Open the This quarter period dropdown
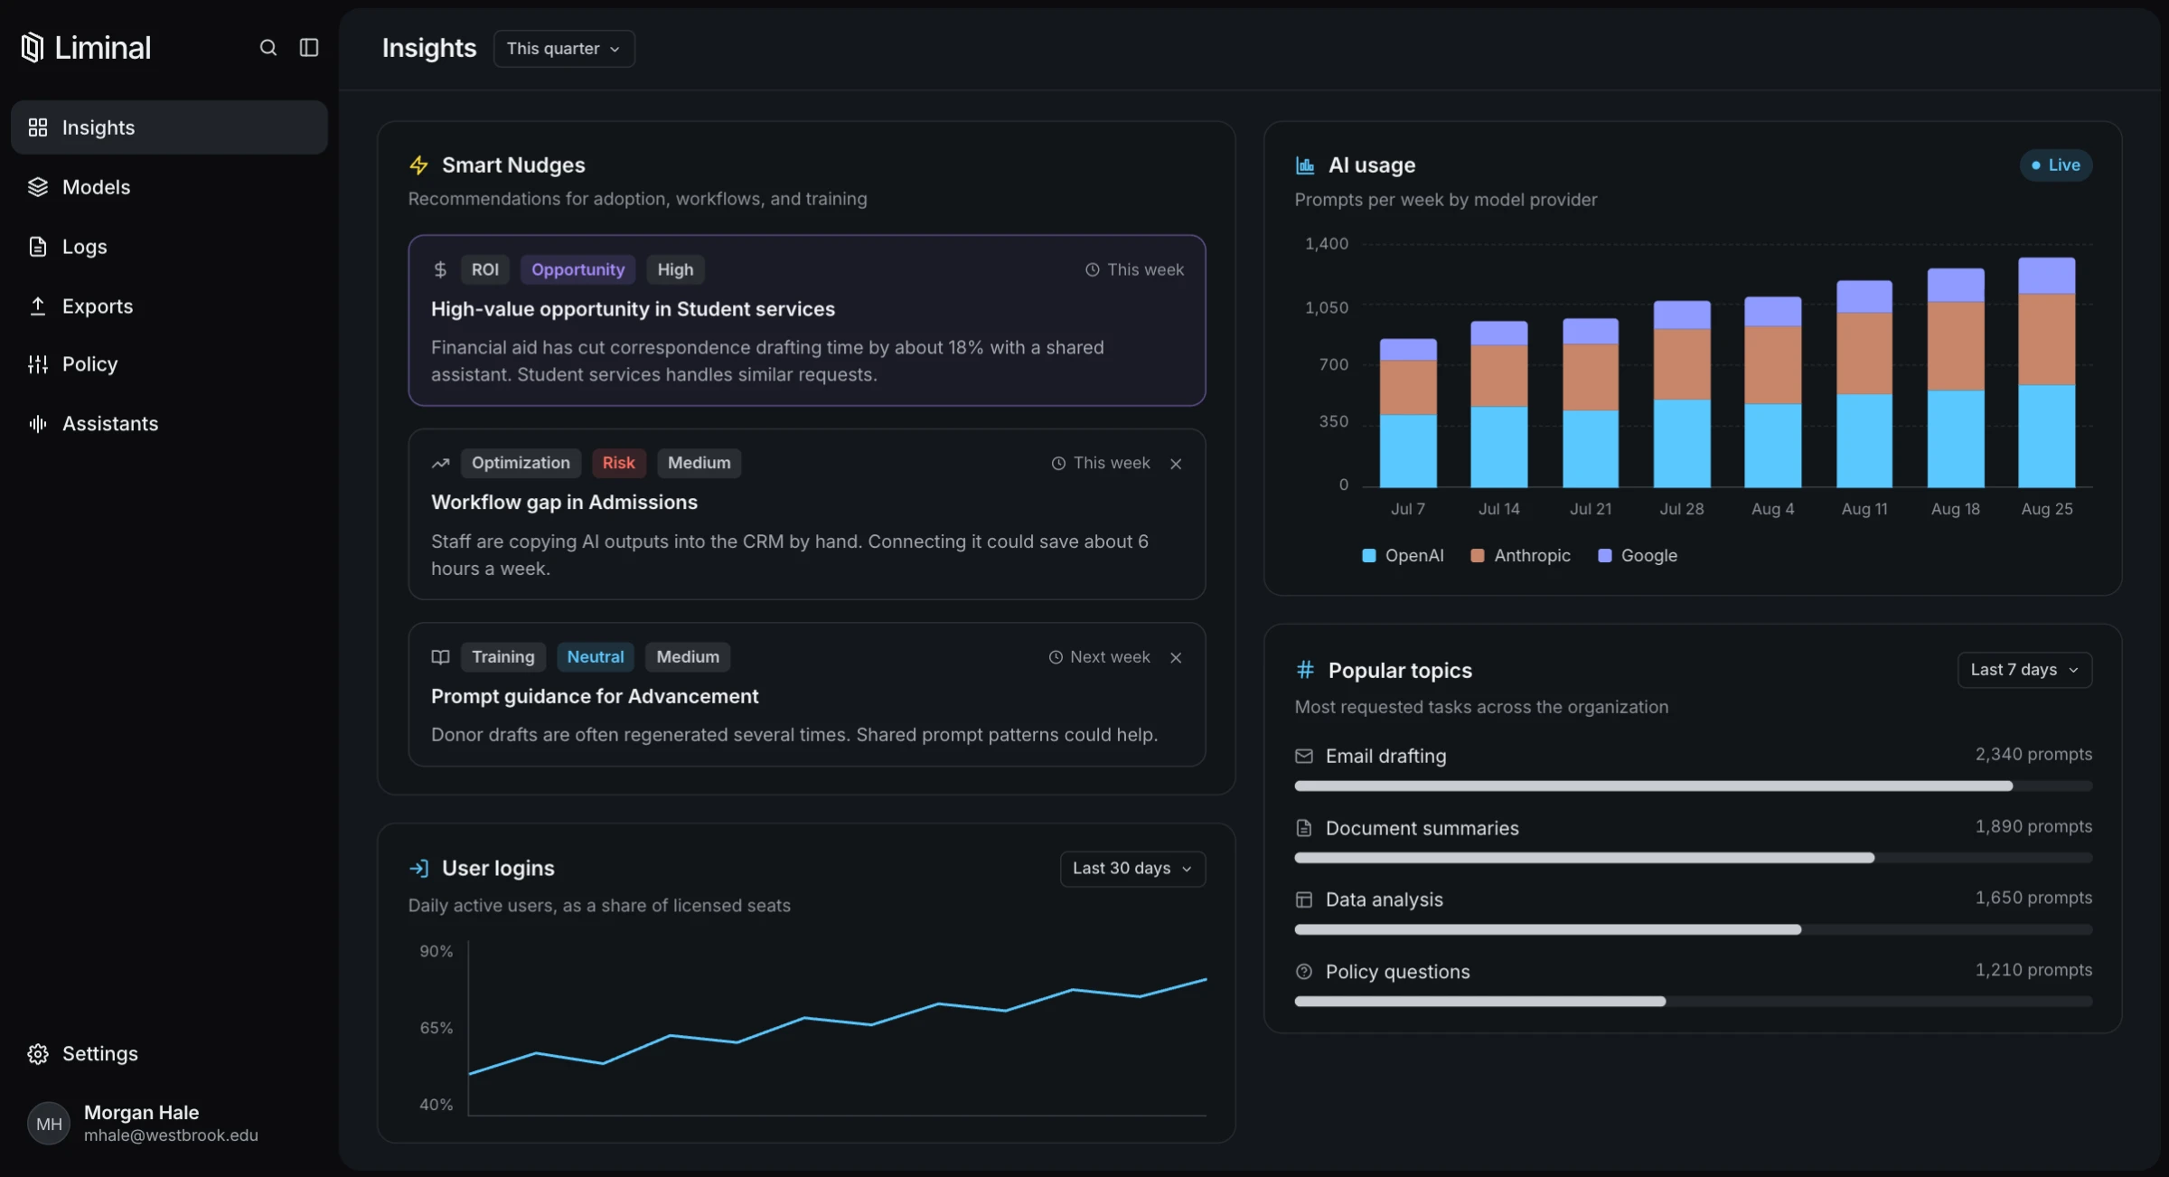 564,49
